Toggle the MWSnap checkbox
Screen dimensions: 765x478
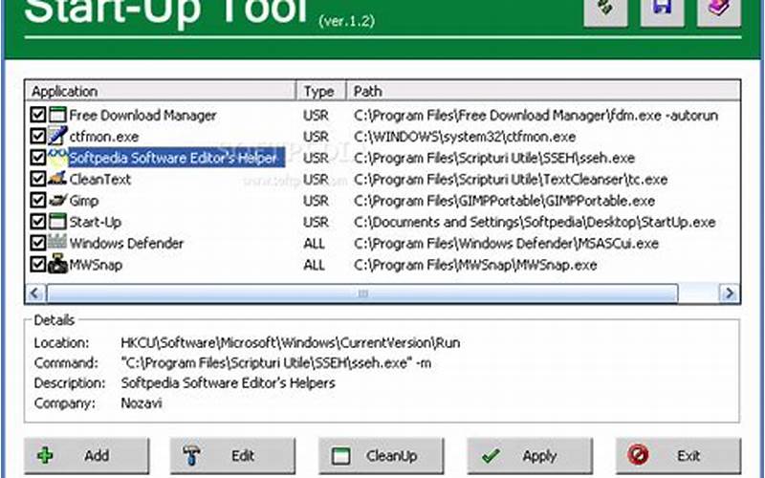[37, 265]
